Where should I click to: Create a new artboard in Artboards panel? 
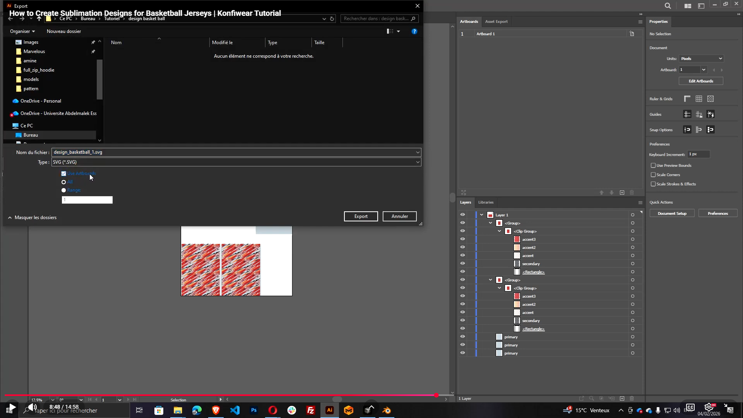622,192
